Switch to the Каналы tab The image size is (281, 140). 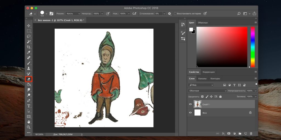coord(202,79)
